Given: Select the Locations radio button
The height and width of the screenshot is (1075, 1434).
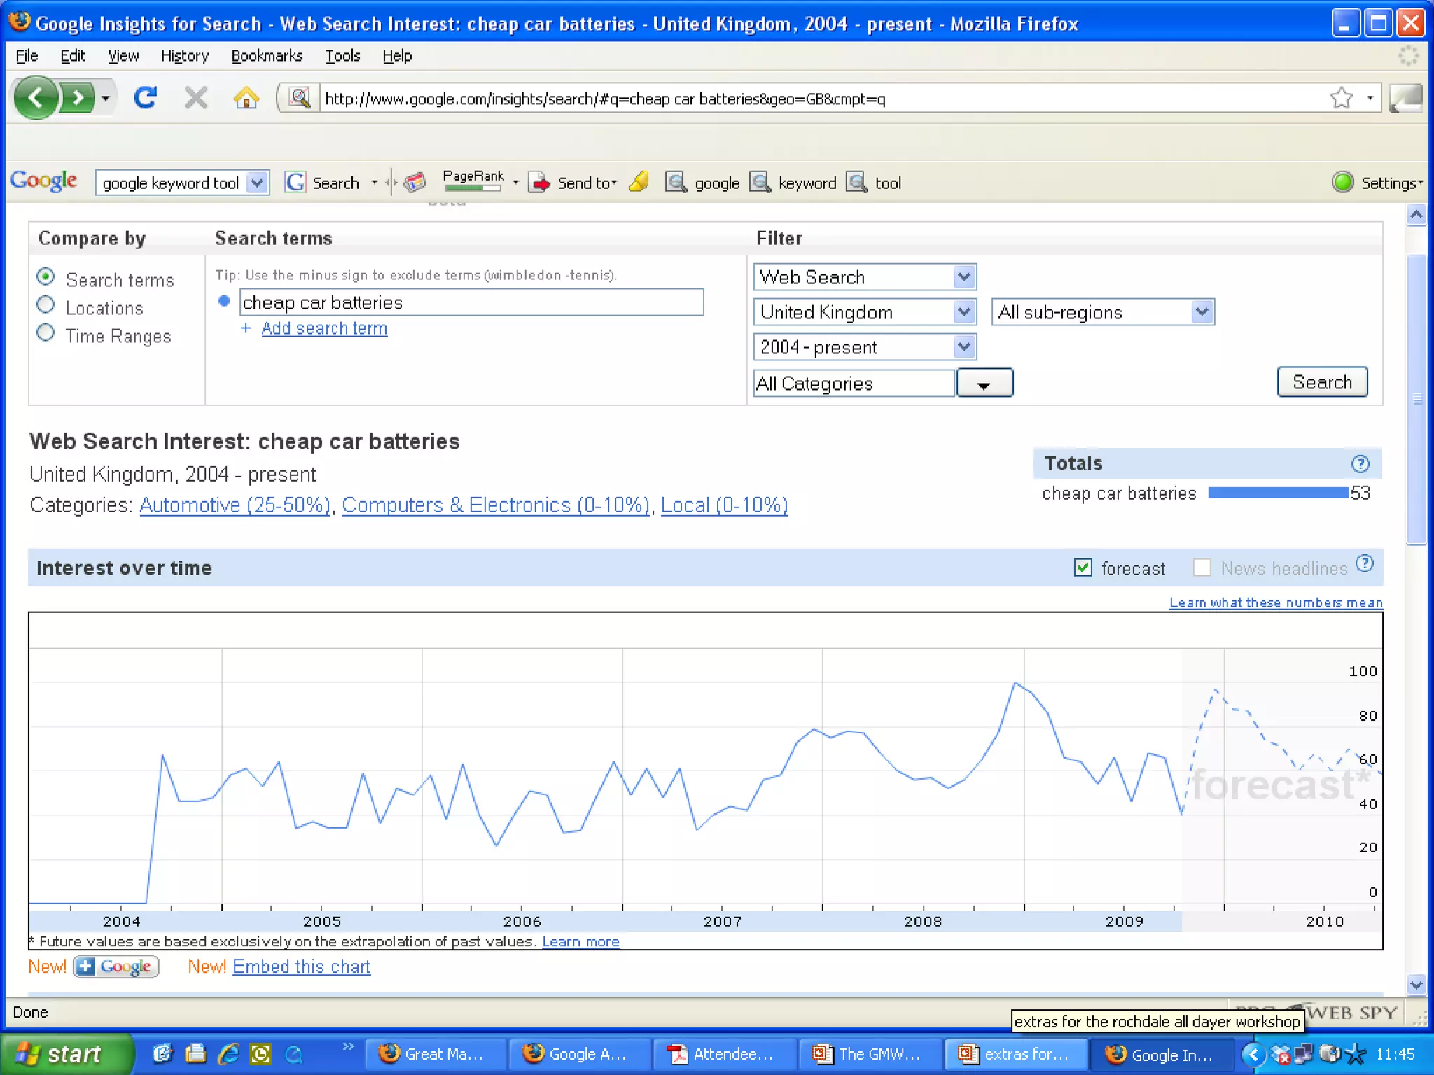Looking at the screenshot, I should (x=46, y=305).
